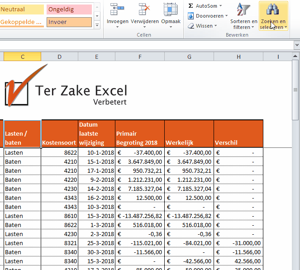Click the date cell 9-2-2018
The height and width of the screenshot is (270, 300).
click(x=97, y=180)
